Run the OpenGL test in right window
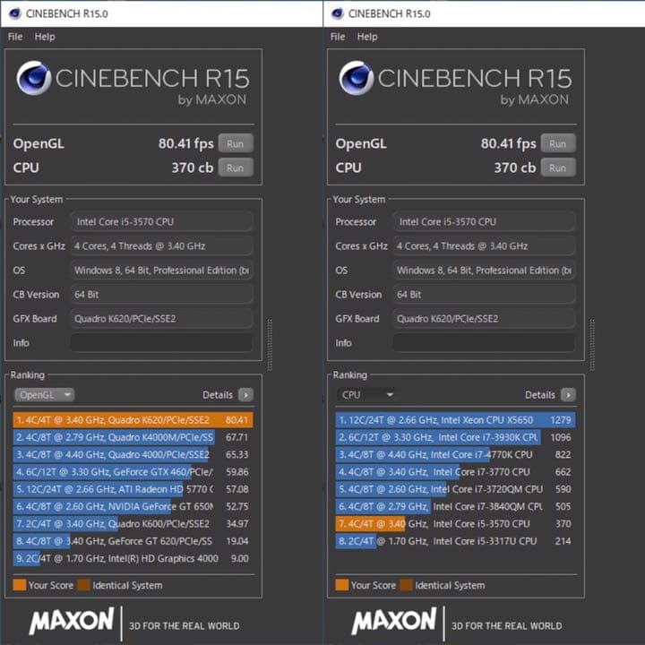 [558, 143]
